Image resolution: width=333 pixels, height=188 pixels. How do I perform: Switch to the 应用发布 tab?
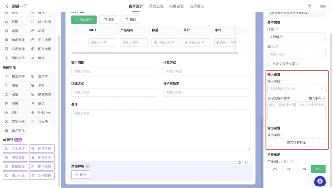tap(197, 6)
